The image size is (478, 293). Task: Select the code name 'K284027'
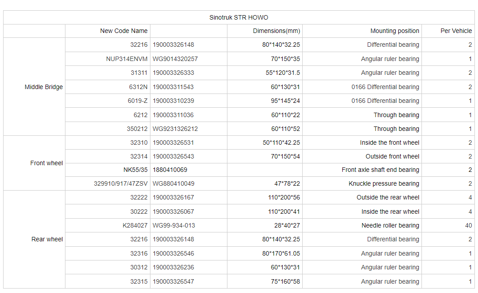(135, 225)
